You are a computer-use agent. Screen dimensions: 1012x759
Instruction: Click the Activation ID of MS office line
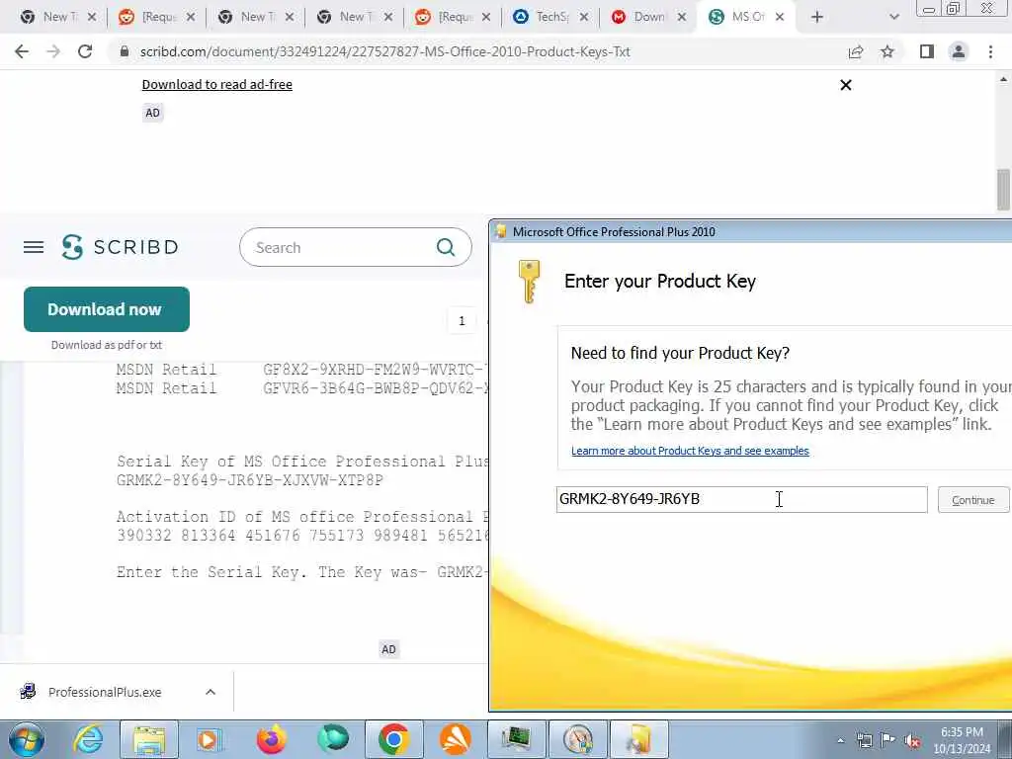click(302, 517)
